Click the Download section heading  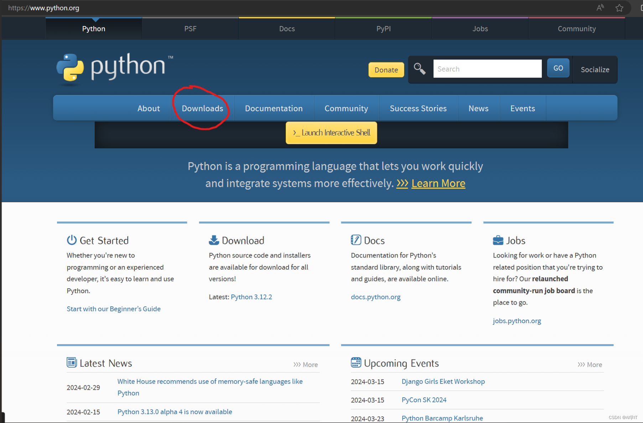(243, 240)
